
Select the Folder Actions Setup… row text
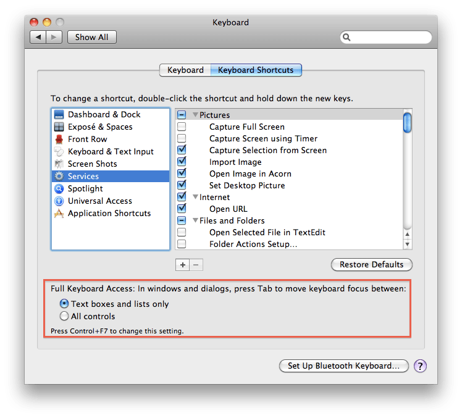click(x=253, y=245)
